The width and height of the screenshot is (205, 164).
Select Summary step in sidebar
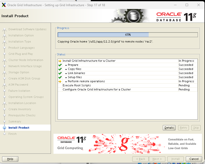pyautogui.click(x=15, y=121)
